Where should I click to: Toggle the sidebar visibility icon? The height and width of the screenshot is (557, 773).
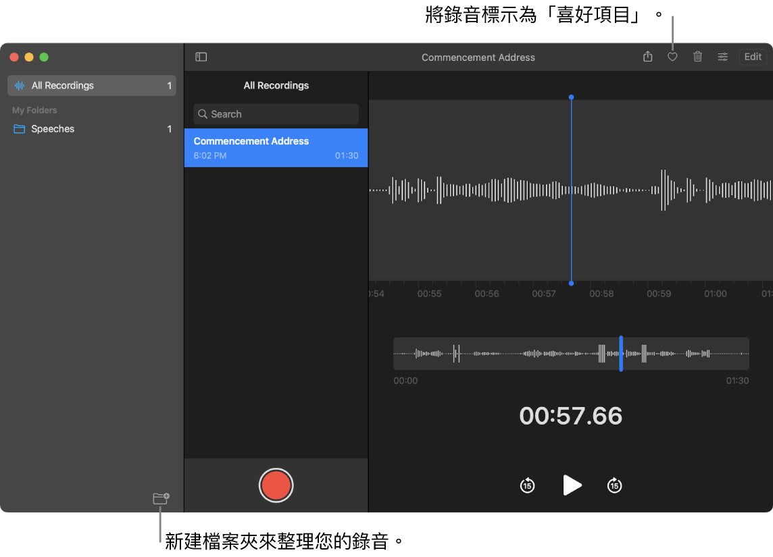pyautogui.click(x=201, y=57)
